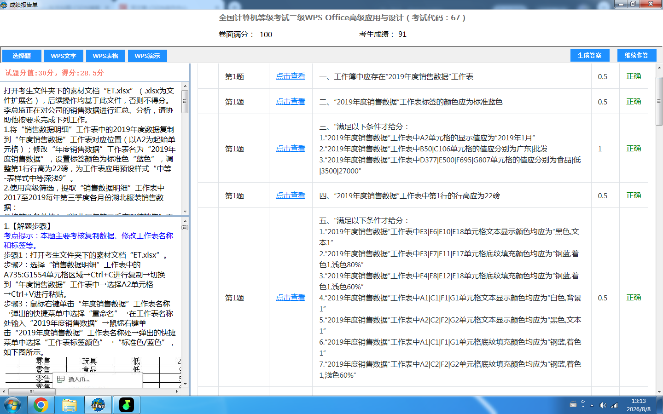Open the volume control in system tray
The width and height of the screenshot is (663, 414).
(x=603, y=405)
